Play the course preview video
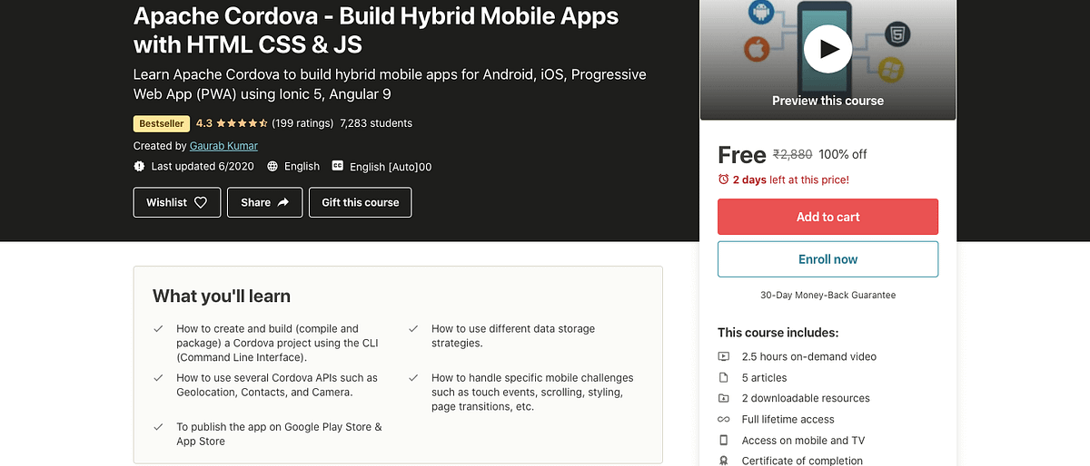Viewport: 1090px width, 466px height. (x=827, y=49)
